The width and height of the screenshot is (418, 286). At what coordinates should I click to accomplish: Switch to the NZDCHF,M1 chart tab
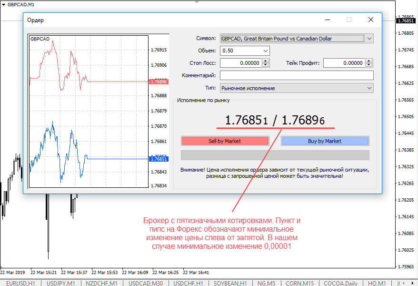[x=101, y=283]
